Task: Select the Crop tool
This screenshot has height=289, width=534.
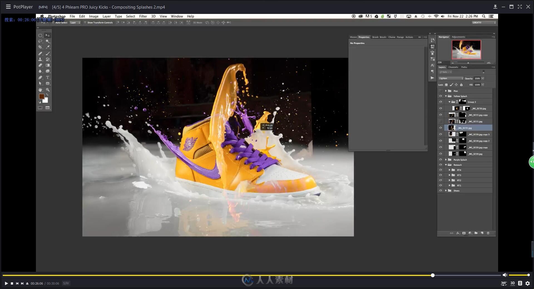Action: point(40,47)
